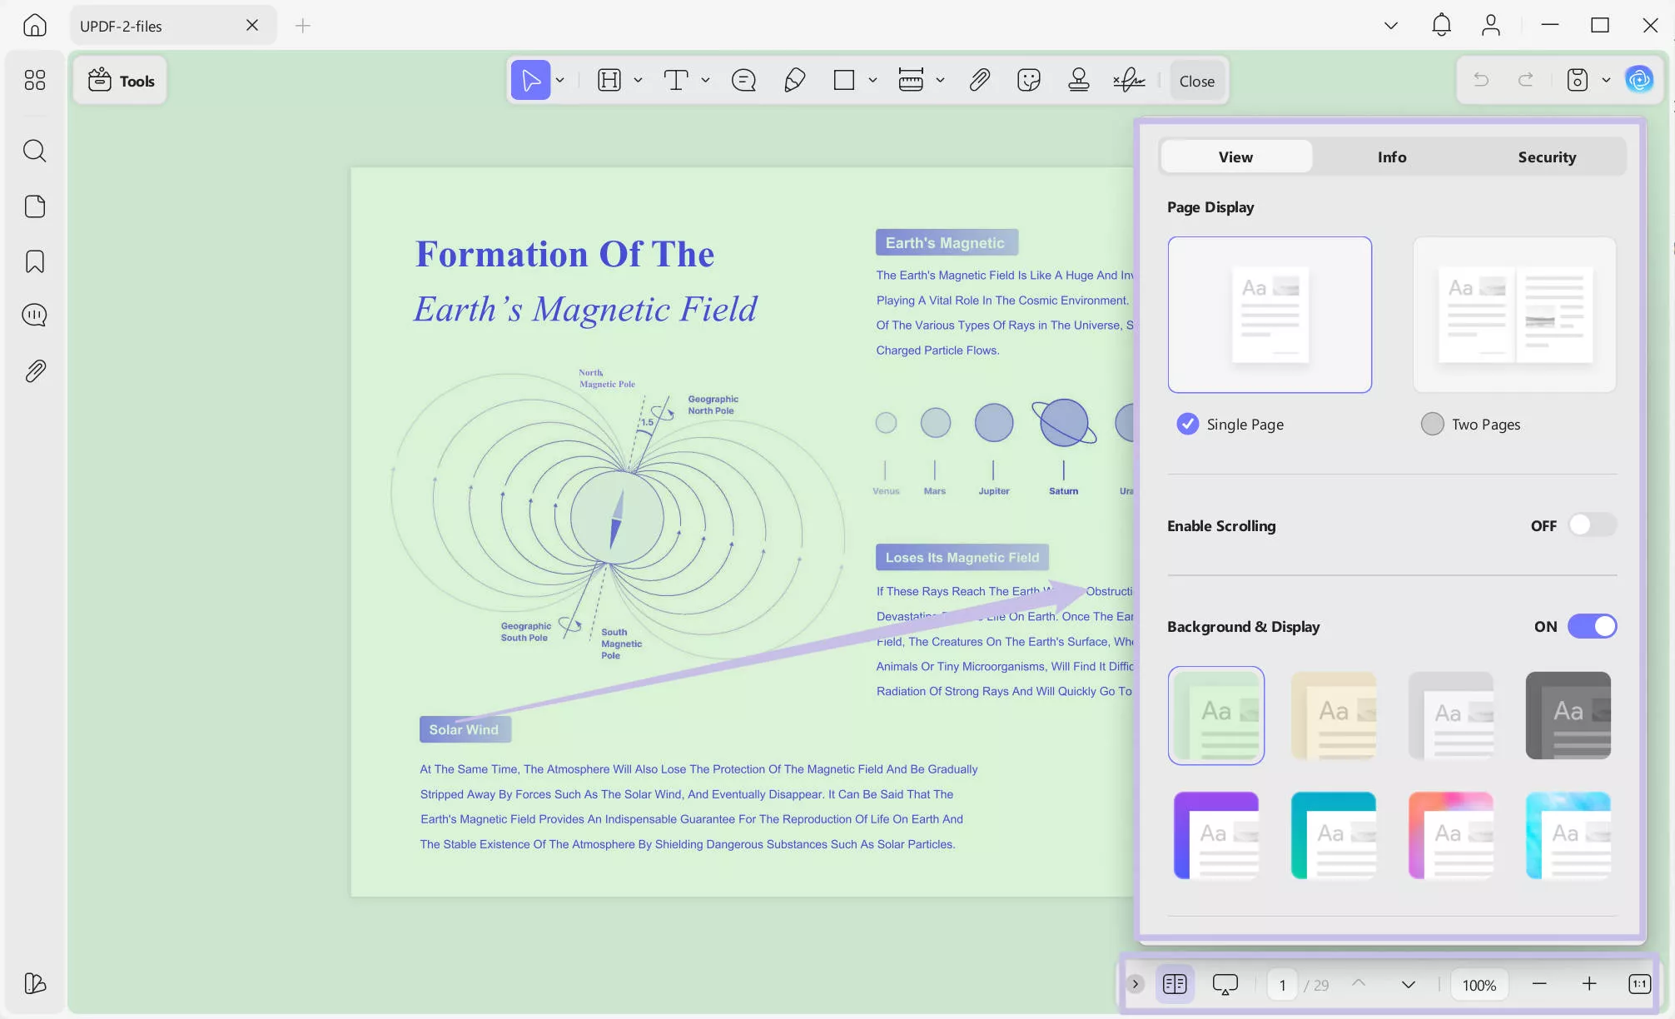This screenshot has width=1675, height=1019.
Task: Open the Tools menu button
Action: point(121,81)
